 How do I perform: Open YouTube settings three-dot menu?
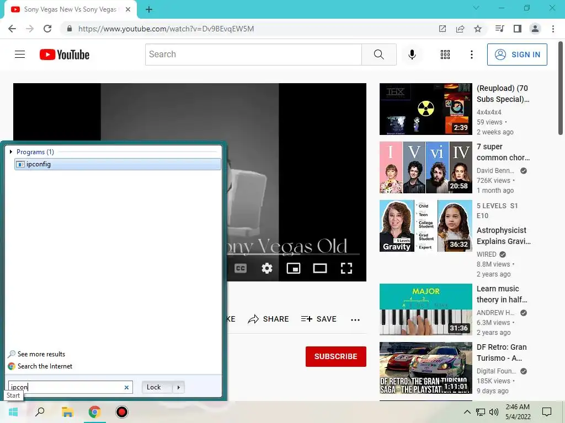tap(471, 55)
